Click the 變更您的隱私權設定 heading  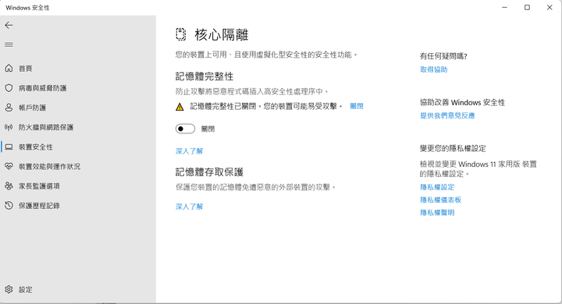click(453, 148)
